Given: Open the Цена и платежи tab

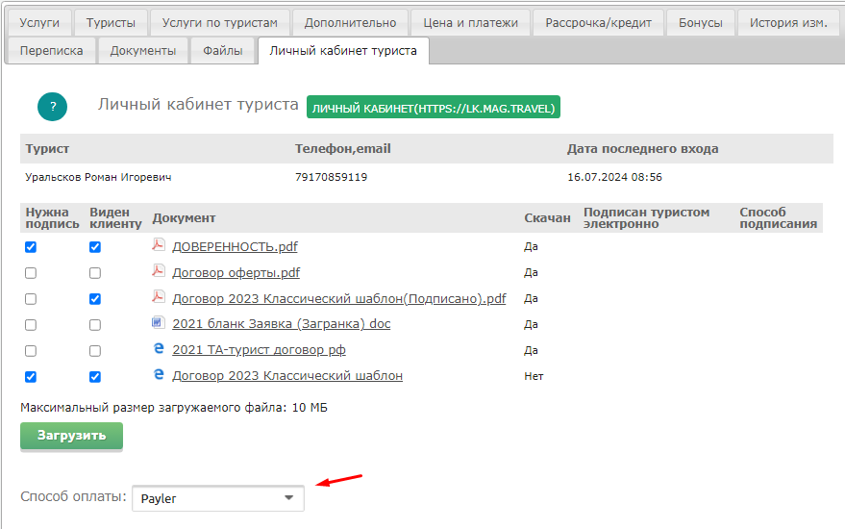Looking at the screenshot, I should pyautogui.click(x=470, y=23).
